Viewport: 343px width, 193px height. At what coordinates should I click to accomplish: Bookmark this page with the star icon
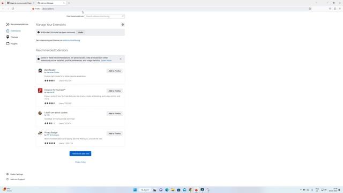310,9
